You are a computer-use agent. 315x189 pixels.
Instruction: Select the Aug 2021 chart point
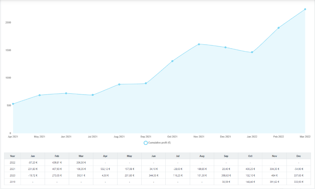click(x=119, y=84)
